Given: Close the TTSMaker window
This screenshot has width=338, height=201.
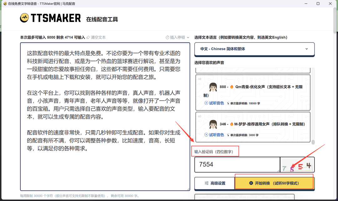Looking at the screenshot, I should click(330, 4).
